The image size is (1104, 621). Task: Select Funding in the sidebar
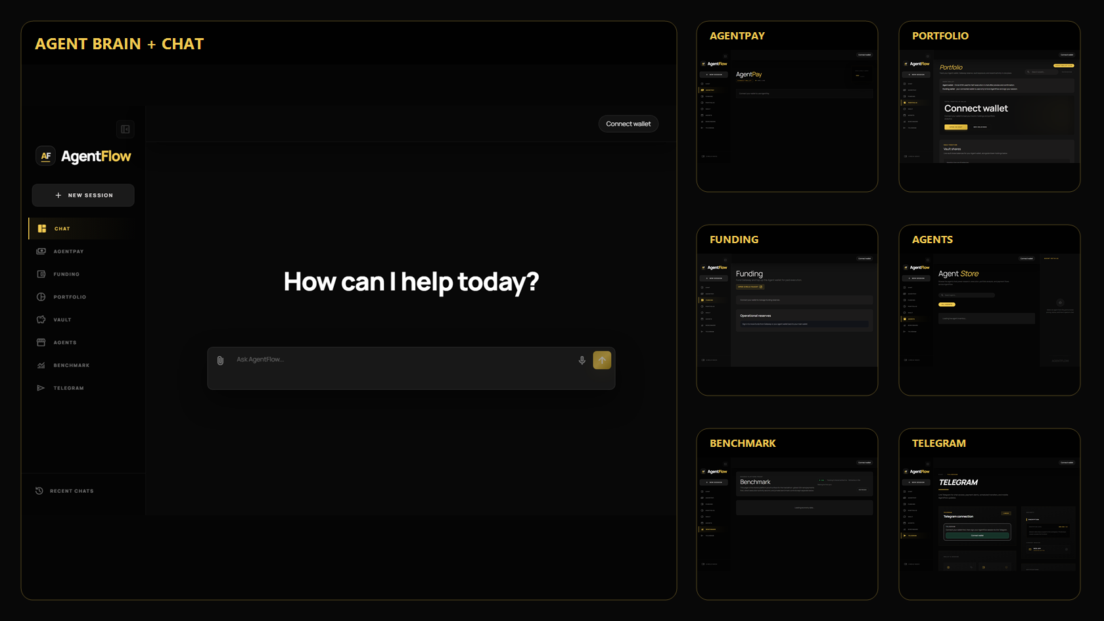66,275
